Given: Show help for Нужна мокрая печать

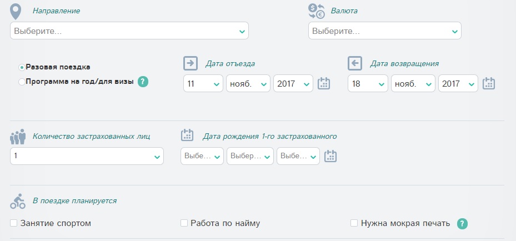Looking at the screenshot, I should point(462,224).
